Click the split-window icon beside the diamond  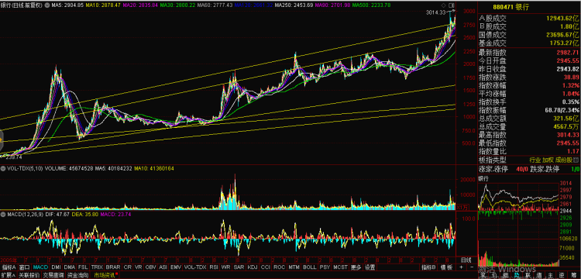point(451,5)
